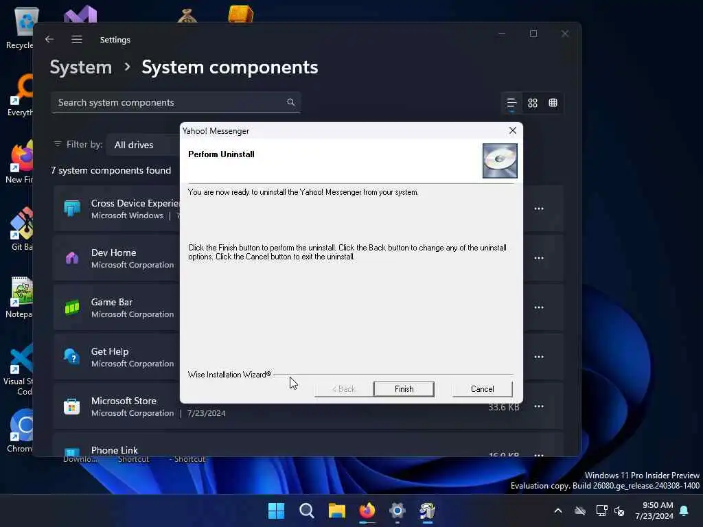Screen dimensions: 703x527
Task: Select the Game Bar entry text
Action: 112,303
